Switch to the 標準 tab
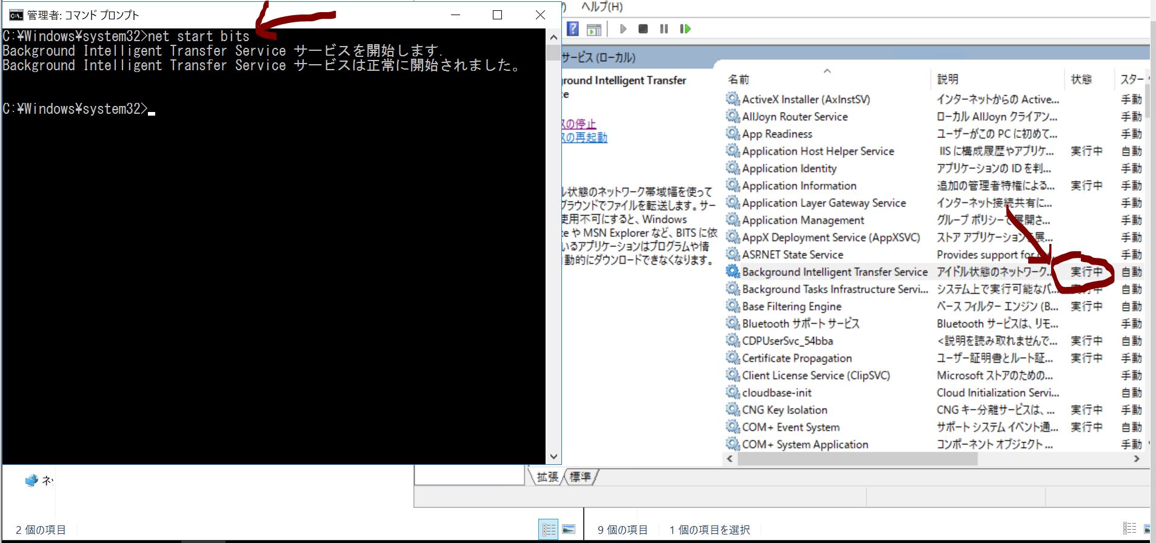This screenshot has width=1156, height=543. coord(580,477)
